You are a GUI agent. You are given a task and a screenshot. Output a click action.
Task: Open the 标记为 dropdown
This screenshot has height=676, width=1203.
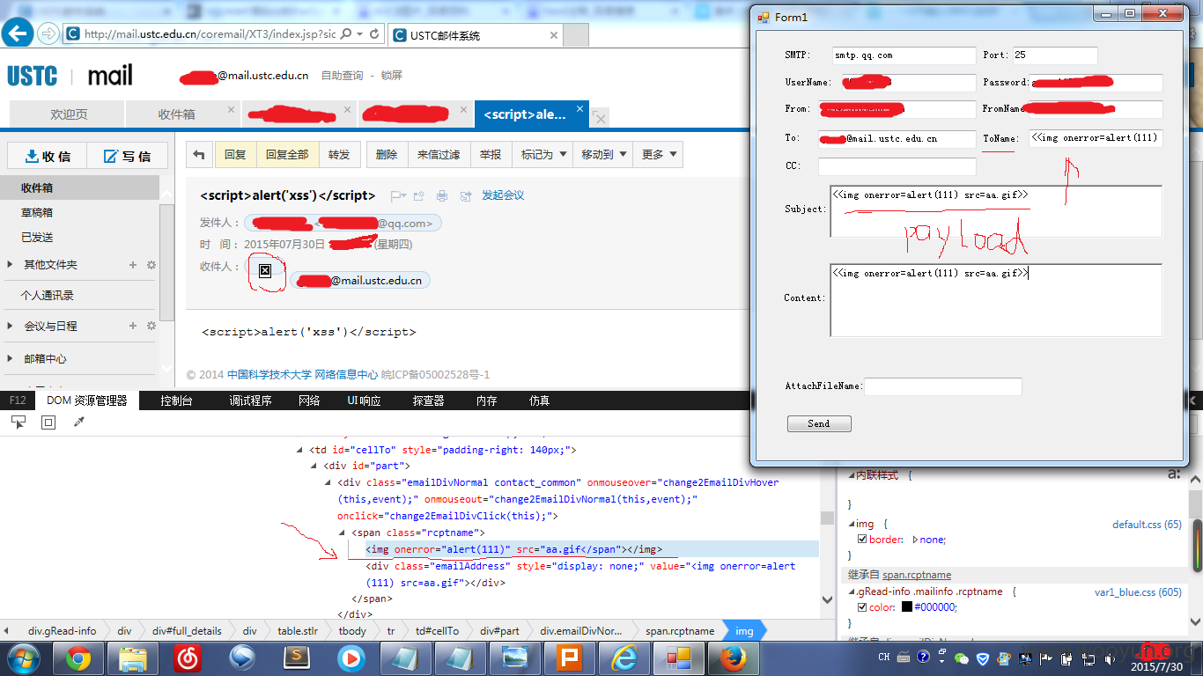(x=542, y=155)
